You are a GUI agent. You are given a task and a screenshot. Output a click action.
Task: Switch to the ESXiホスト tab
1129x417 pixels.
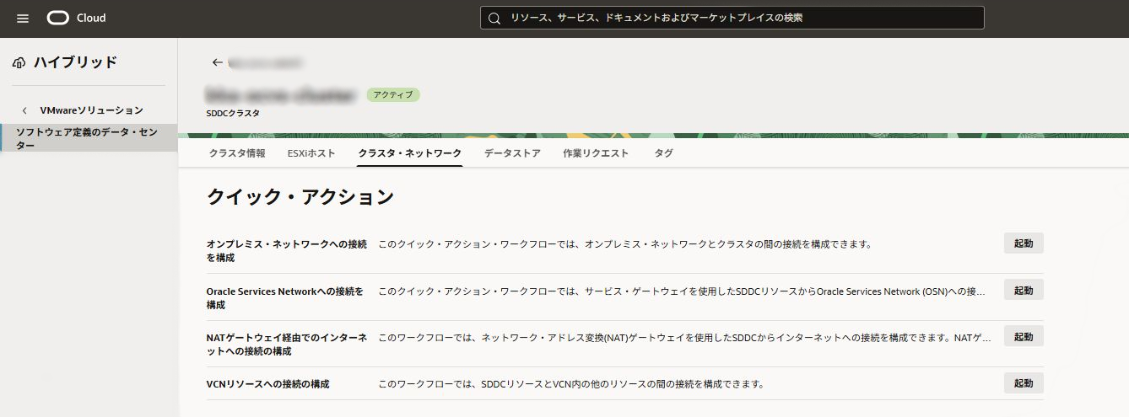tap(311, 153)
